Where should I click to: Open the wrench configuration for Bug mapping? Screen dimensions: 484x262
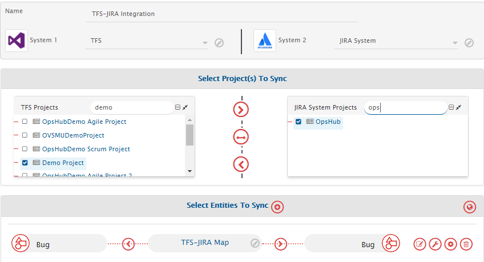[x=435, y=244]
